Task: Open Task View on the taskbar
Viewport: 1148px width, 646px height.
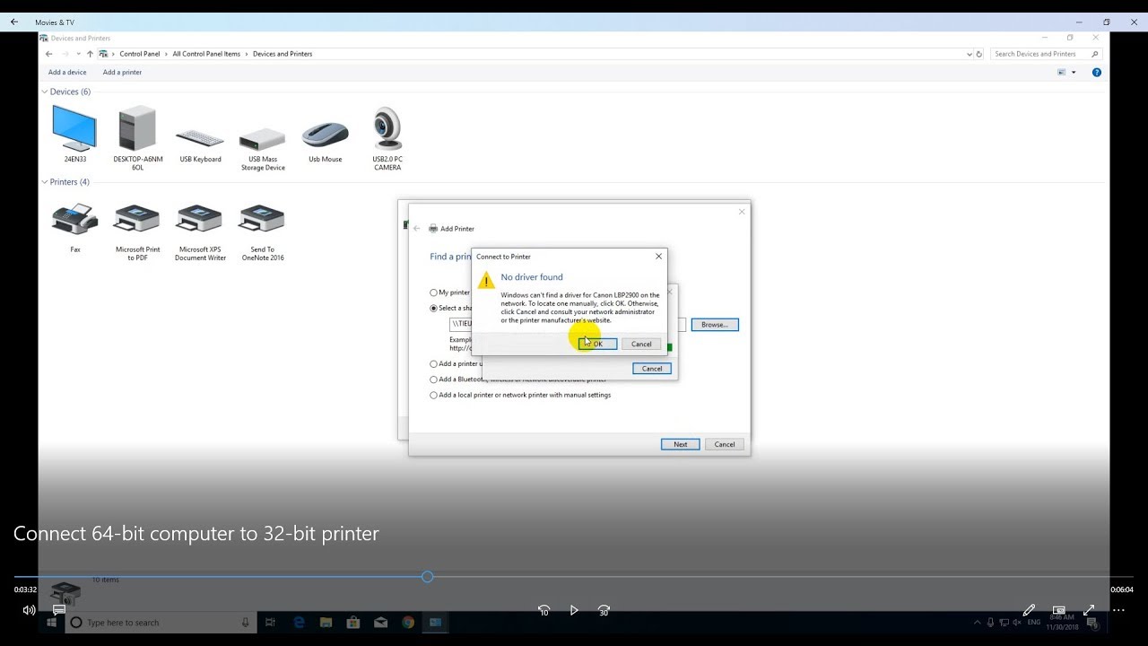Action: pos(269,622)
